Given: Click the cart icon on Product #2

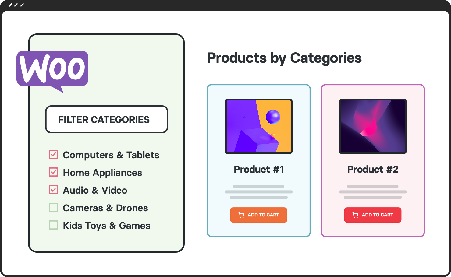Looking at the screenshot, I should (x=355, y=215).
